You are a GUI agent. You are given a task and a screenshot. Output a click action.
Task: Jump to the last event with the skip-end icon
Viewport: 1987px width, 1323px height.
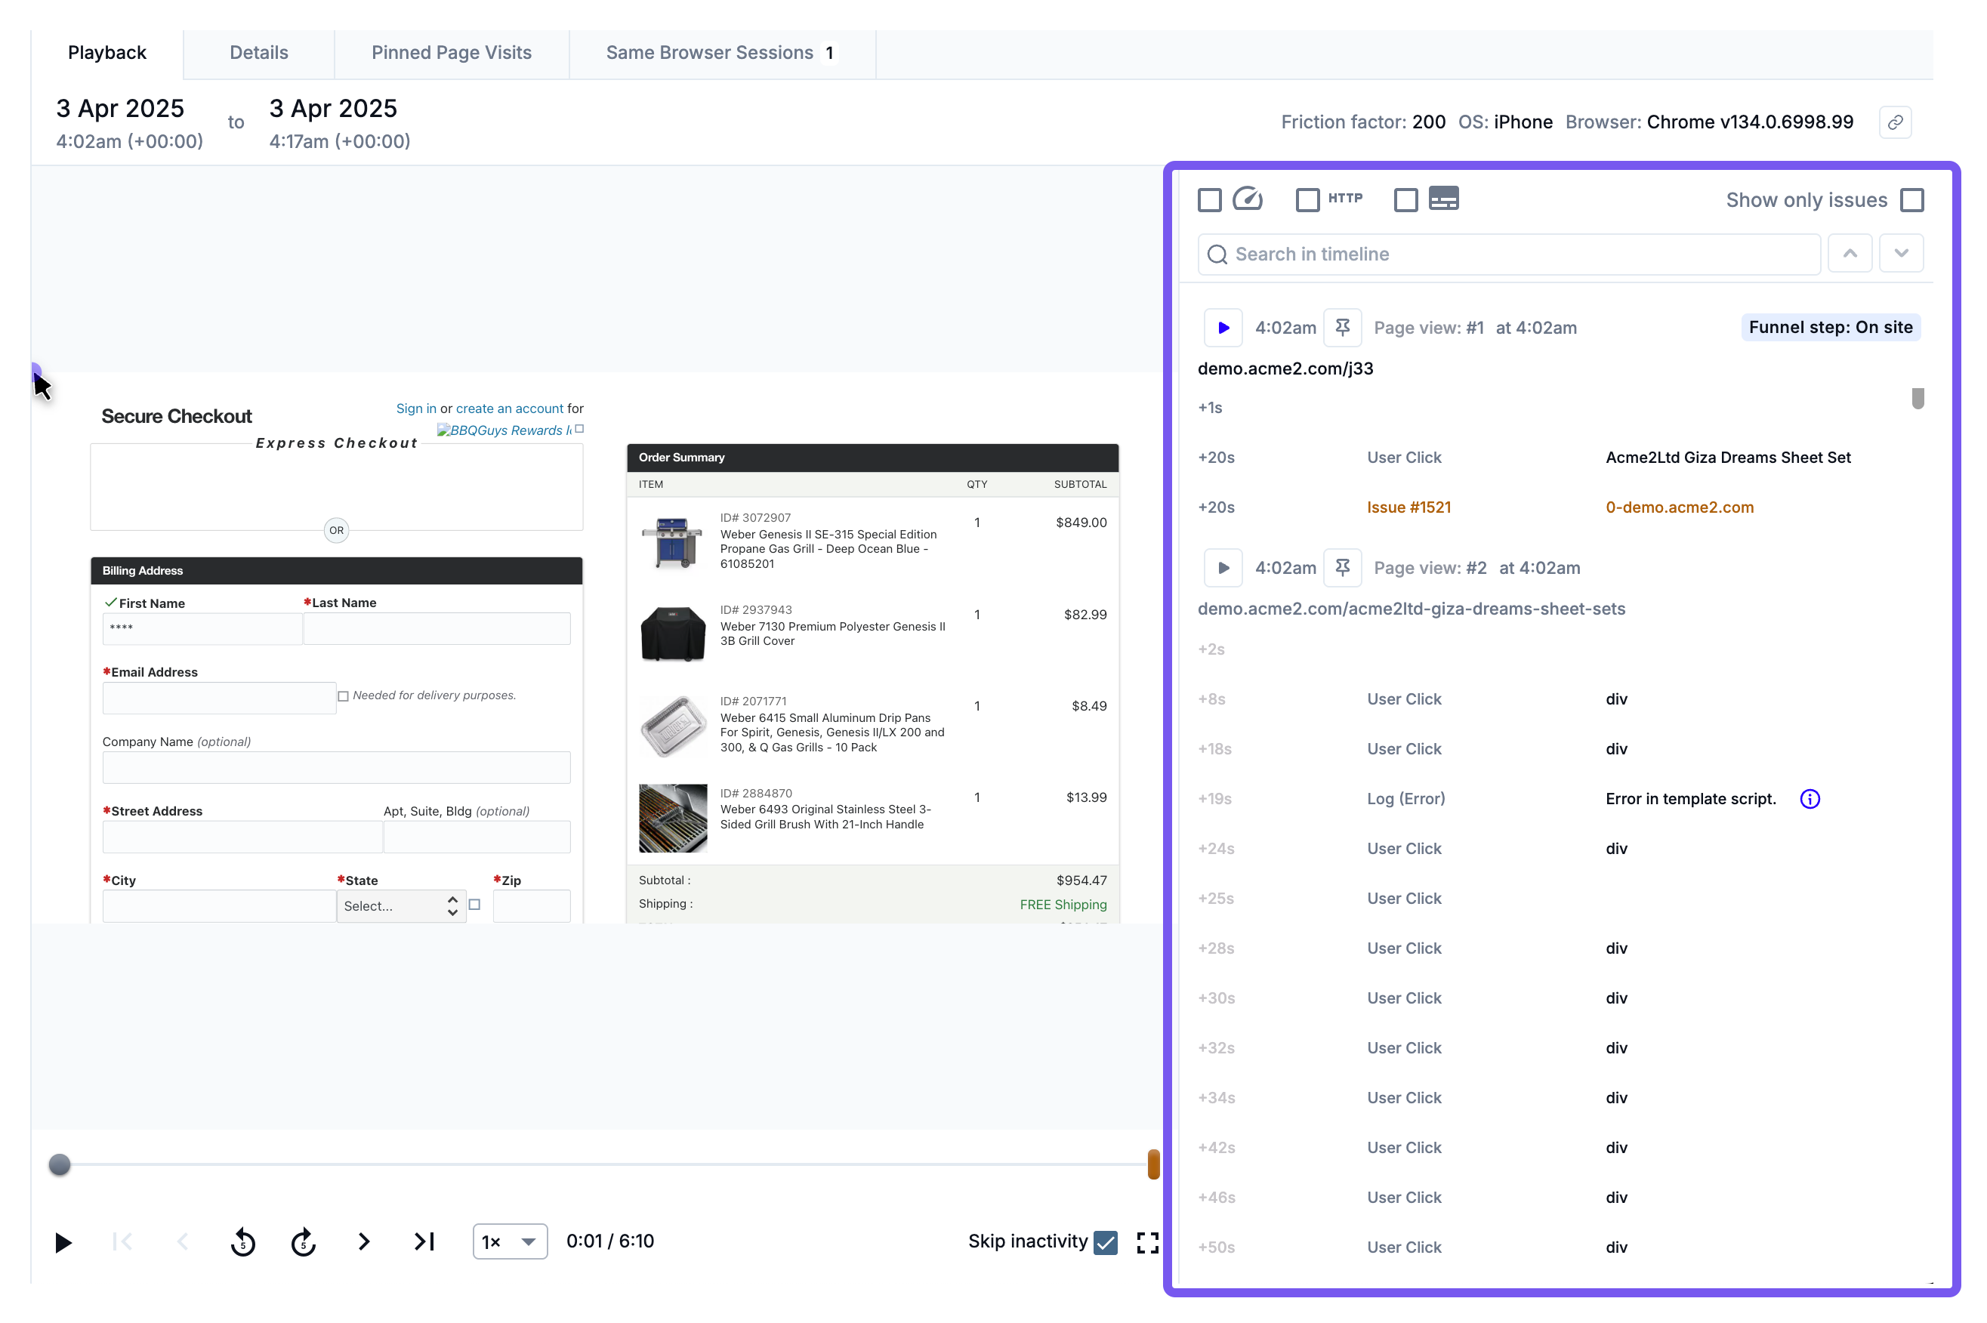point(424,1242)
